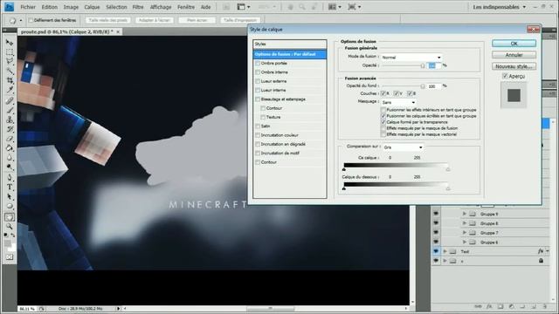559x314 pixels.
Task: Select the Paint Bucket tool
Action: pos(10,147)
